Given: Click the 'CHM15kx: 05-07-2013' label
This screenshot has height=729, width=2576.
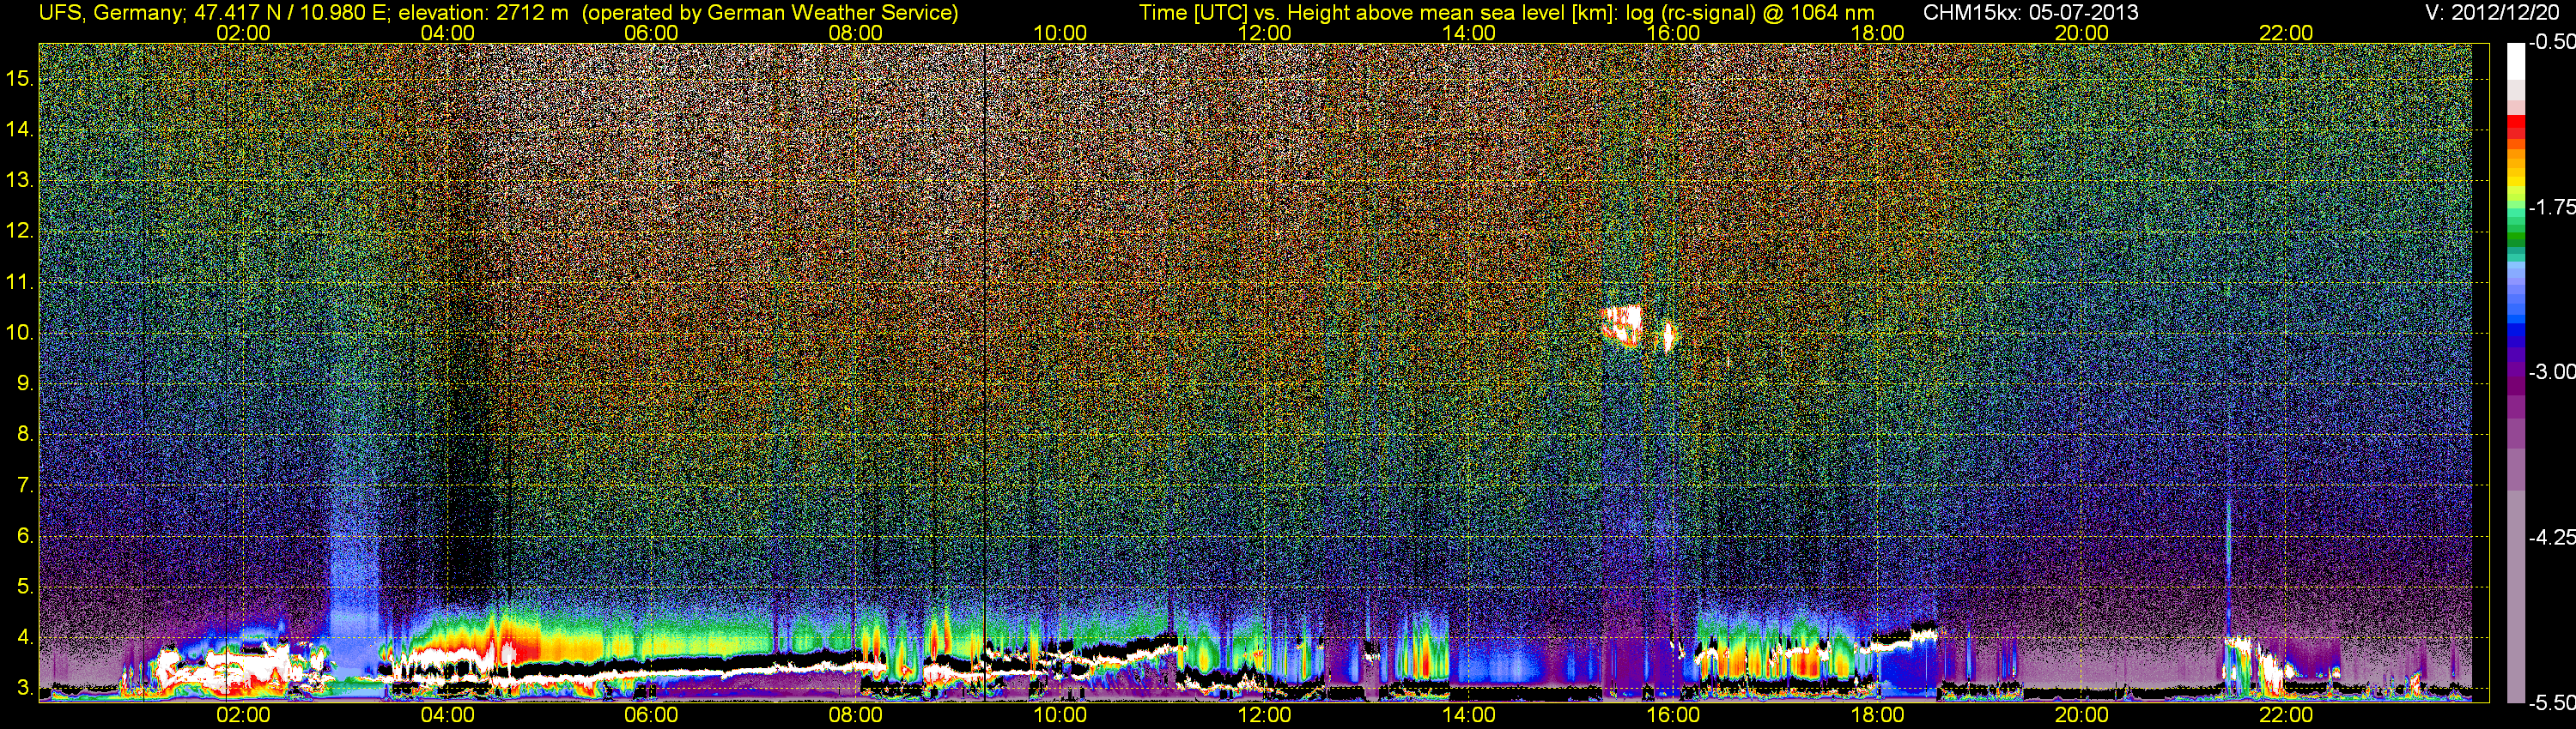Looking at the screenshot, I should pyautogui.click(x=2030, y=13).
